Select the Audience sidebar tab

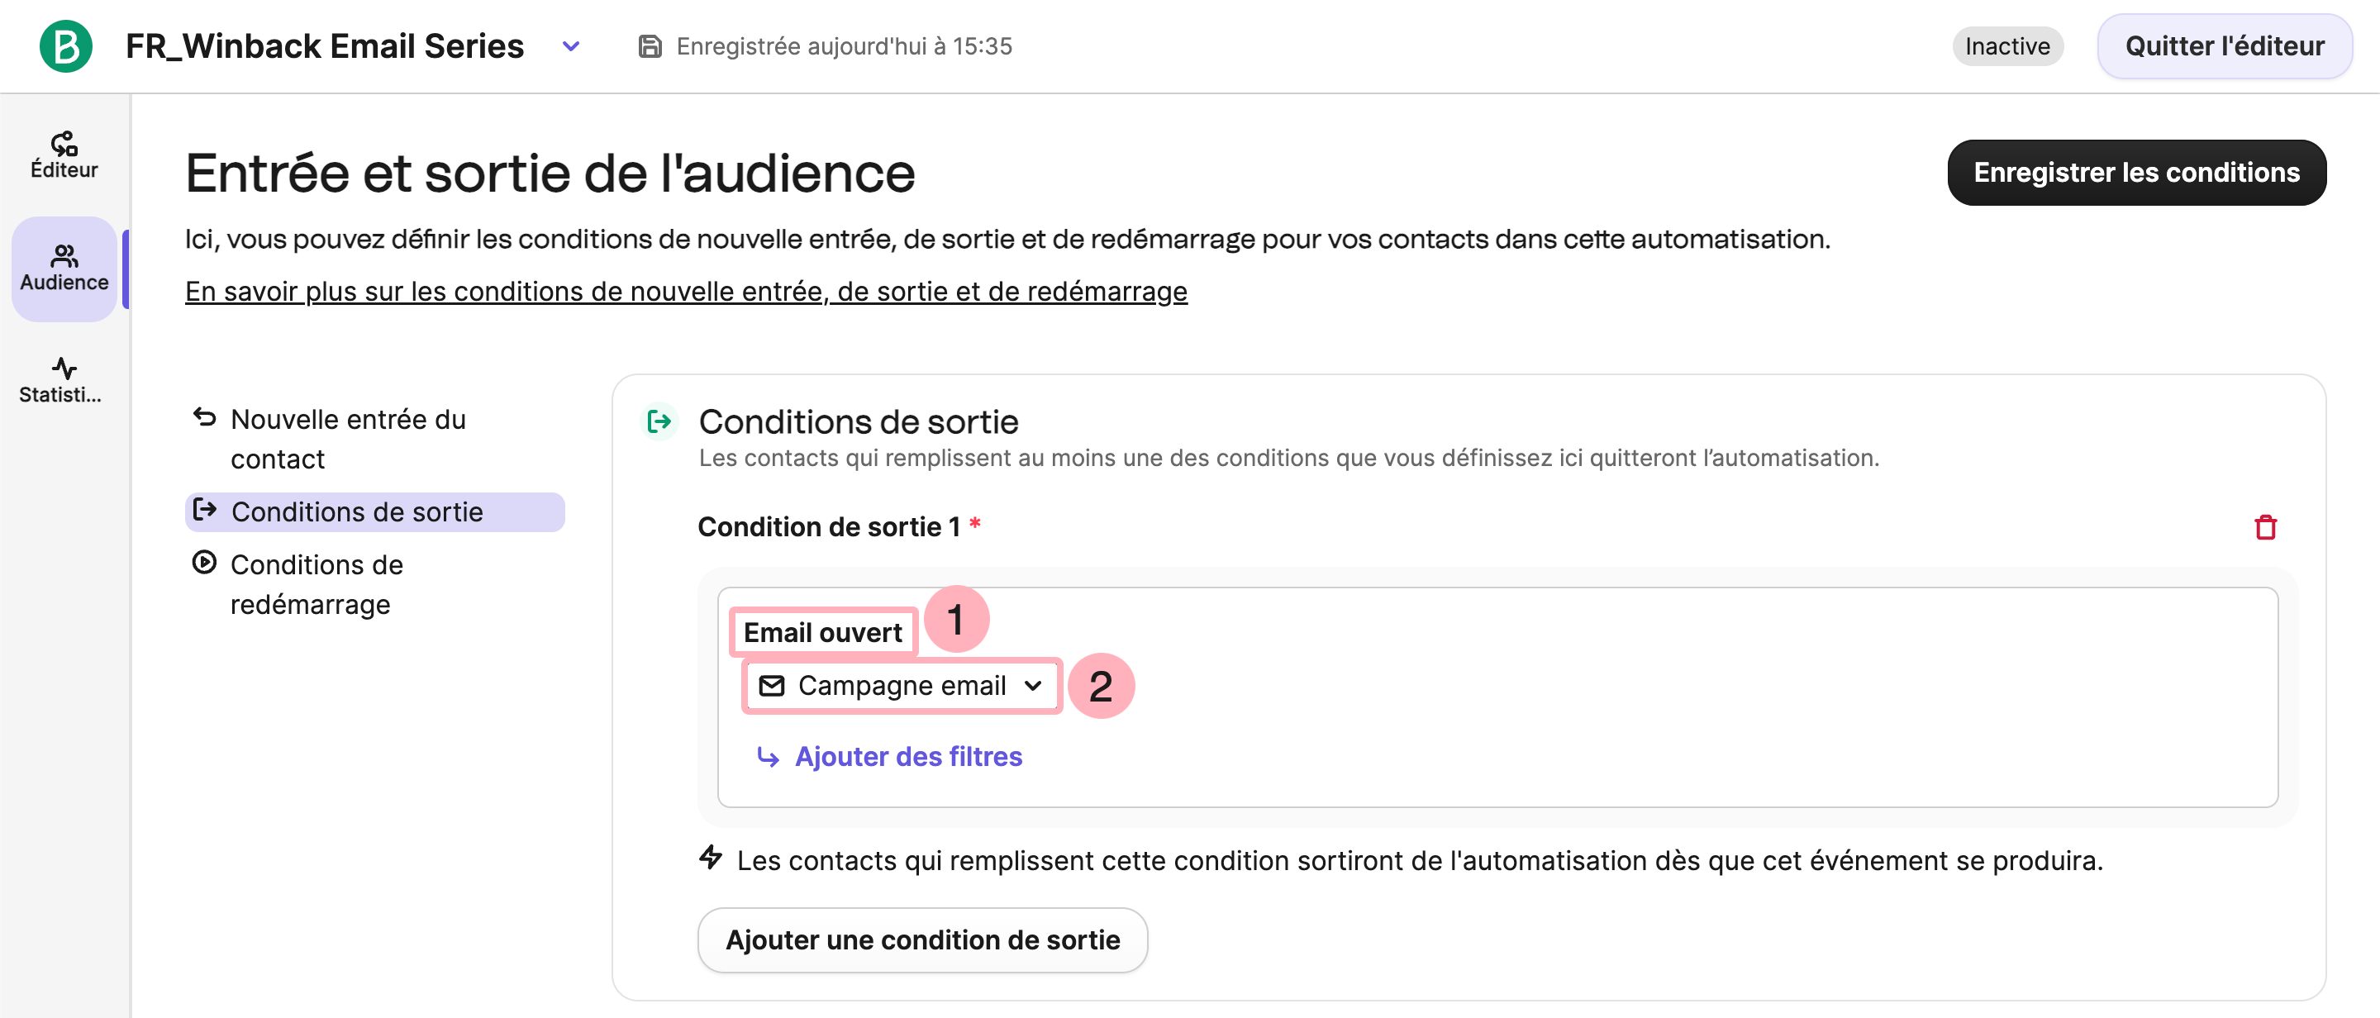point(64,269)
